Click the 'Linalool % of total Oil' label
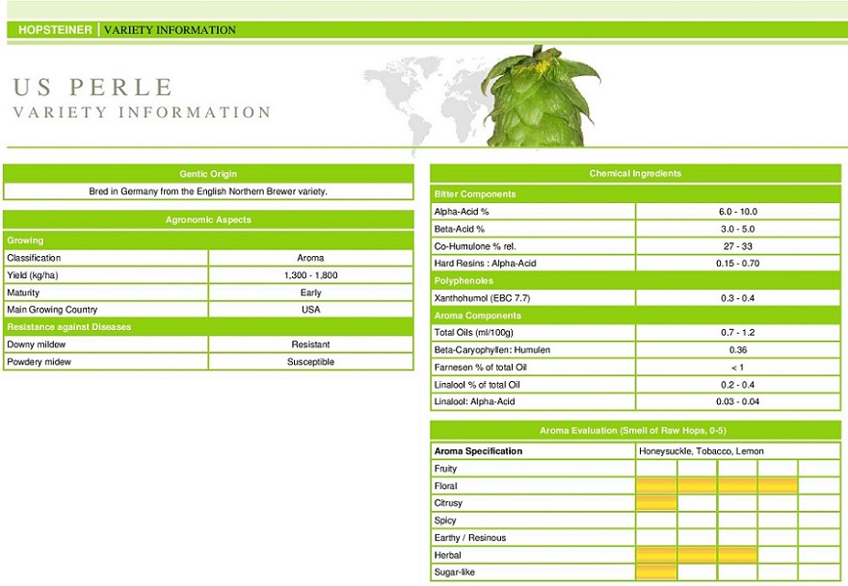This screenshot has height=586, width=848. (477, 385)
